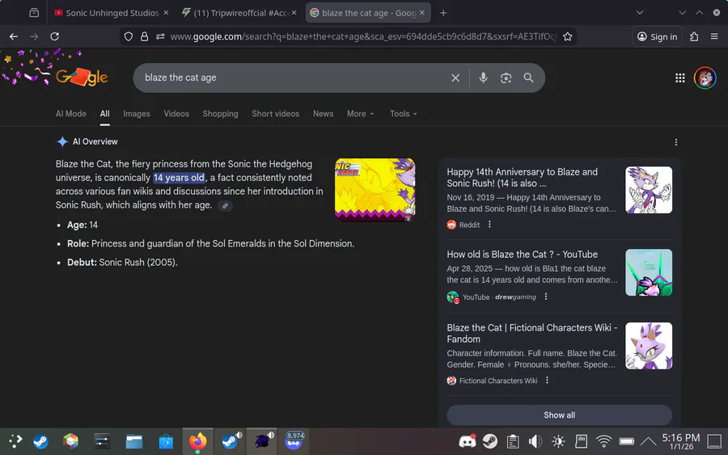Screen dimensions: 728x455
Task: Open the Firefox hamburger application menu
Action: click(714, 36)
